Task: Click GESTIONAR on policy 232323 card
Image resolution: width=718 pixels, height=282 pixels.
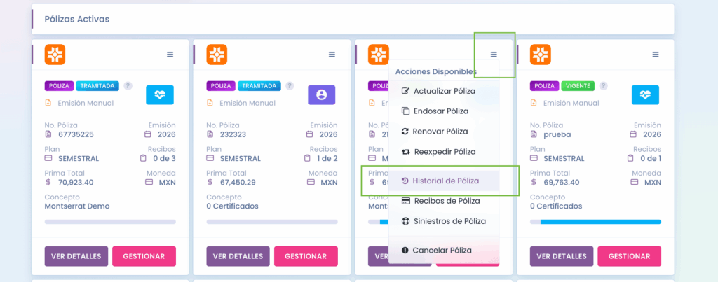Action: click(x=306, y=256)
